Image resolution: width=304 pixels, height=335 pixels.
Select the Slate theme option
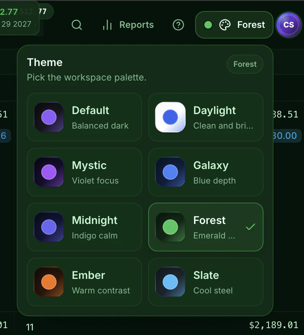pos(206,282)
